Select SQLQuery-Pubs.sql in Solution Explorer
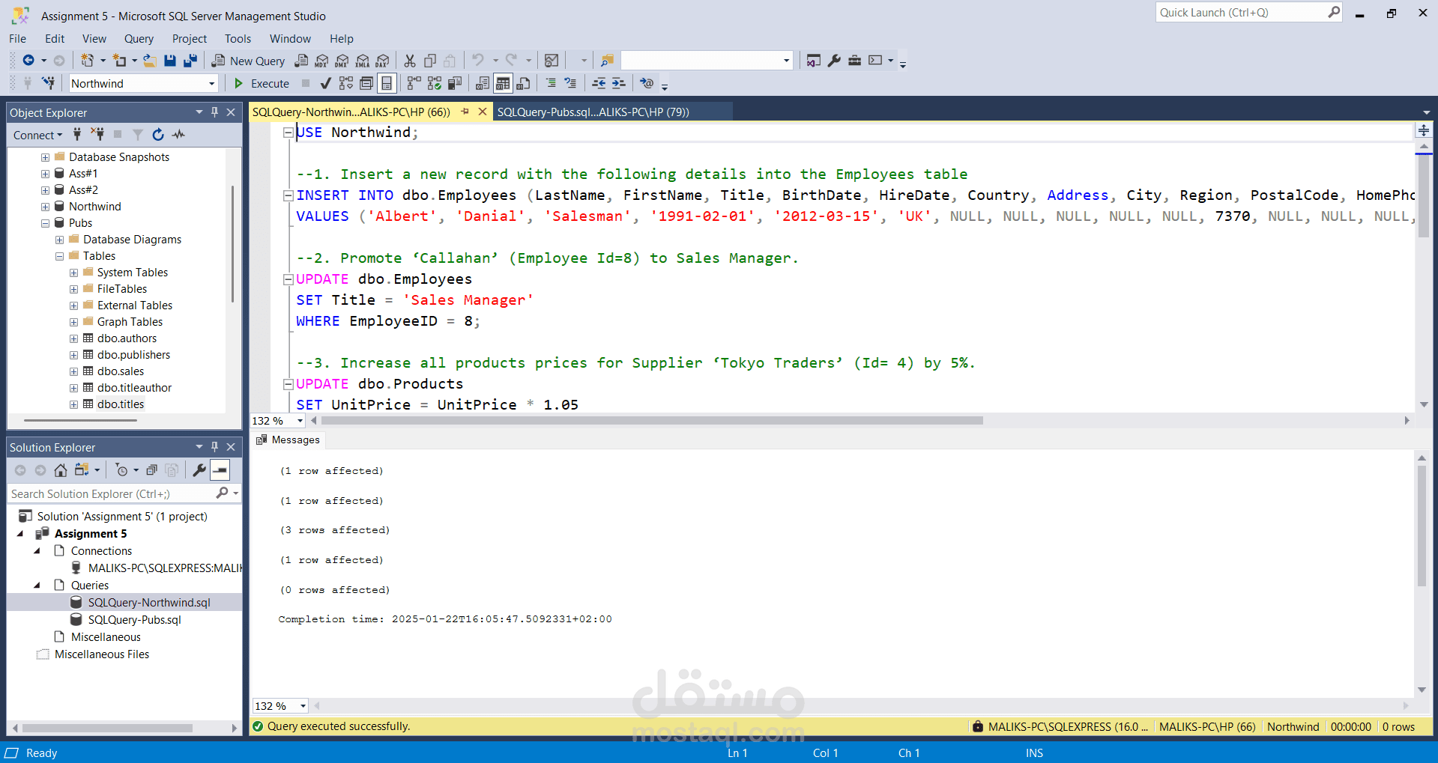1438x763 pixels. pos(134,620)
